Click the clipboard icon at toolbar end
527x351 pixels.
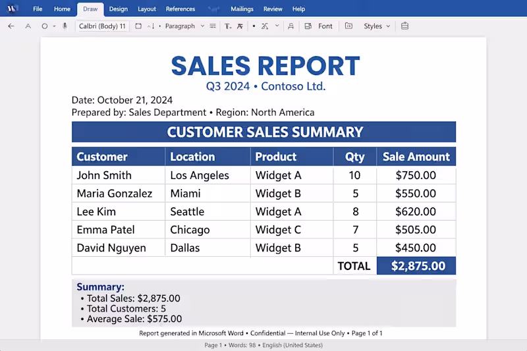tap(404, 26)
